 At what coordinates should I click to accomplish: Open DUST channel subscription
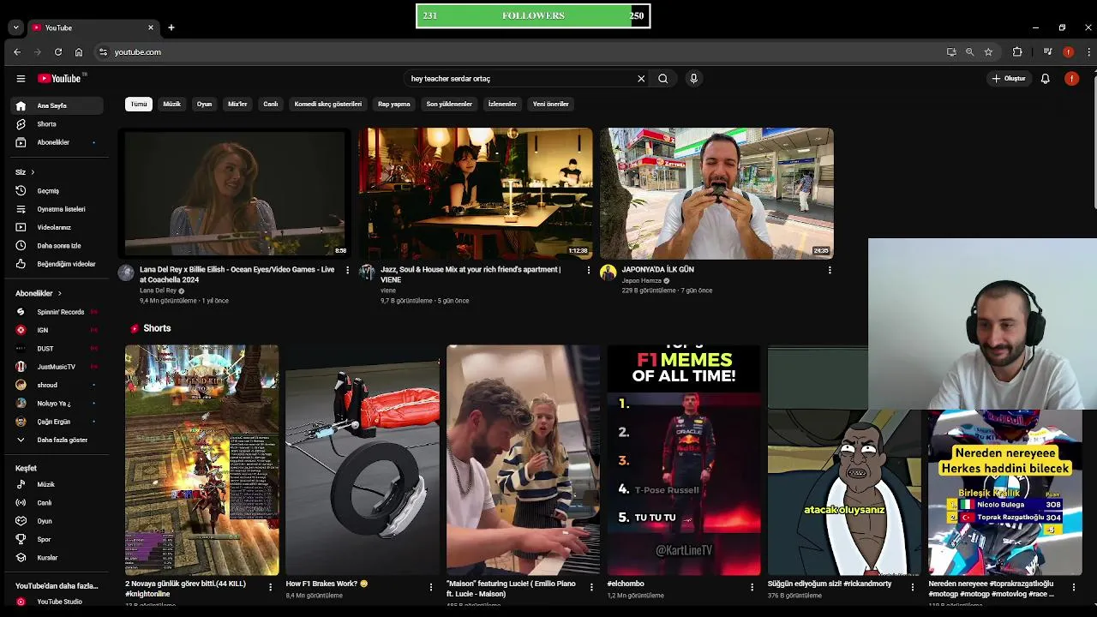[57, 349]
